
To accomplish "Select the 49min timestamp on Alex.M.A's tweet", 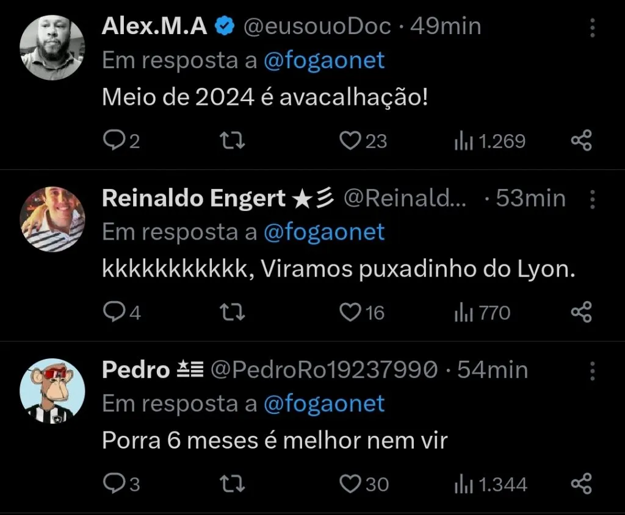I will click(446, 26).
